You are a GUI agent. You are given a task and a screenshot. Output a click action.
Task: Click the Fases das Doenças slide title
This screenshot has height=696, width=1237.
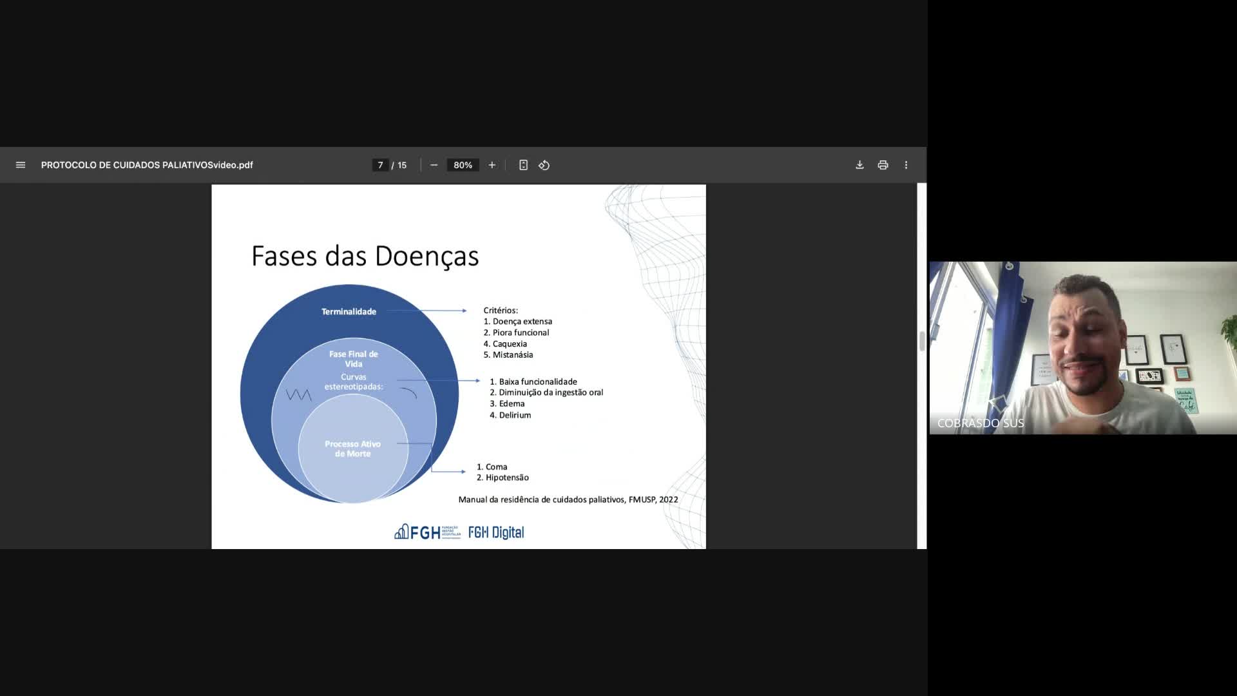pyautogui.click(x=365, y=256)
